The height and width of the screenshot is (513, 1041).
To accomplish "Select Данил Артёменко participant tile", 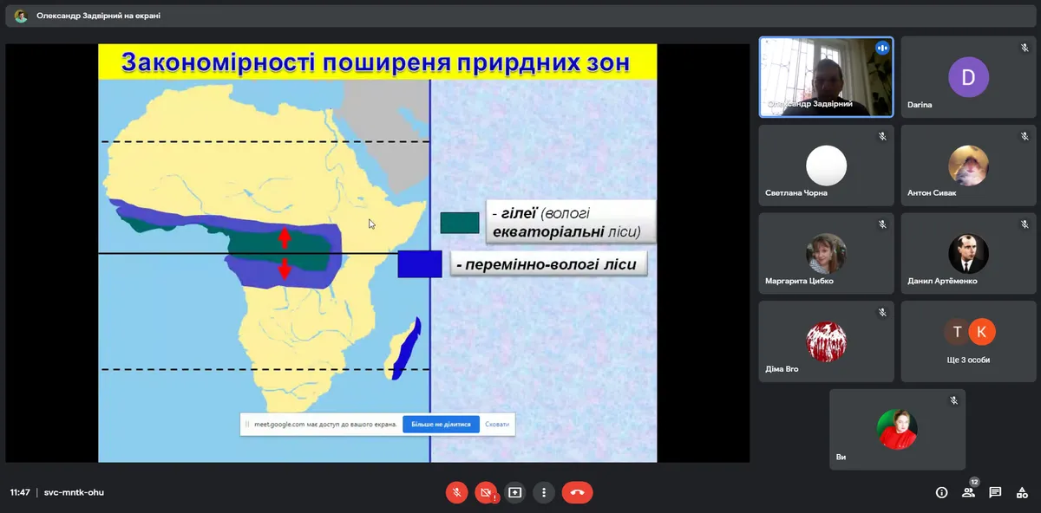I will (x=968, y=253).
